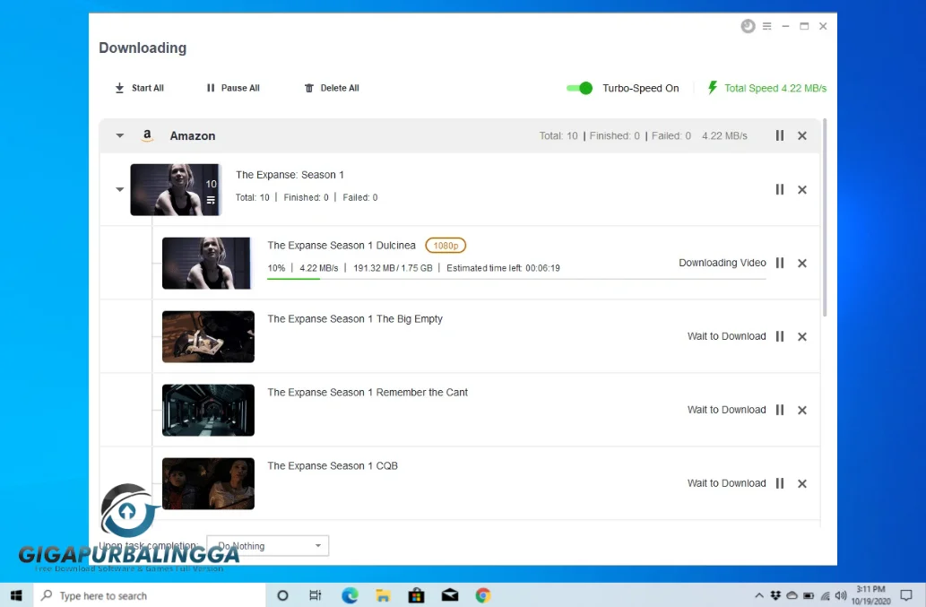Open the Upon task completion dropdown

pos(267,546)
